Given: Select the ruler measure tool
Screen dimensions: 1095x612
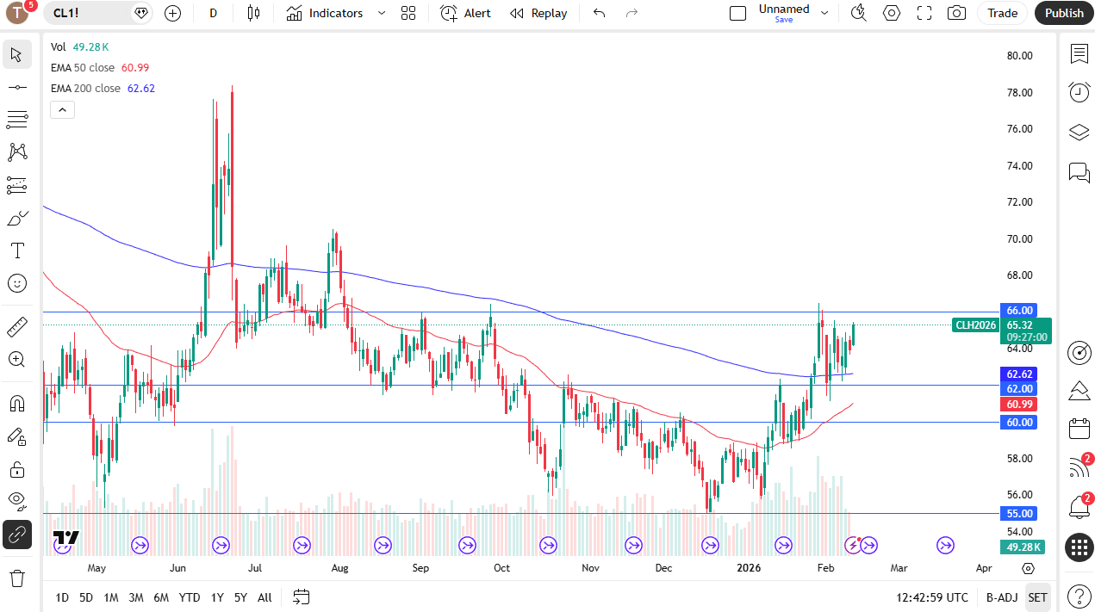Looking at the screenshot, I should [x=16, y=326].
